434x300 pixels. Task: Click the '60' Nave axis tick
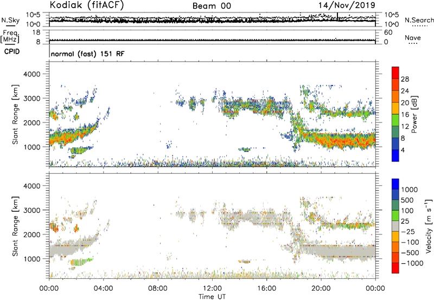pos(388,32)
